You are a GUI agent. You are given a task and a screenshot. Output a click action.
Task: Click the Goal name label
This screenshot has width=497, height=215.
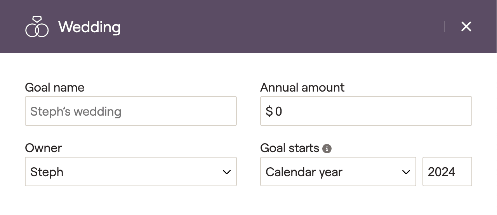point(54,87)
